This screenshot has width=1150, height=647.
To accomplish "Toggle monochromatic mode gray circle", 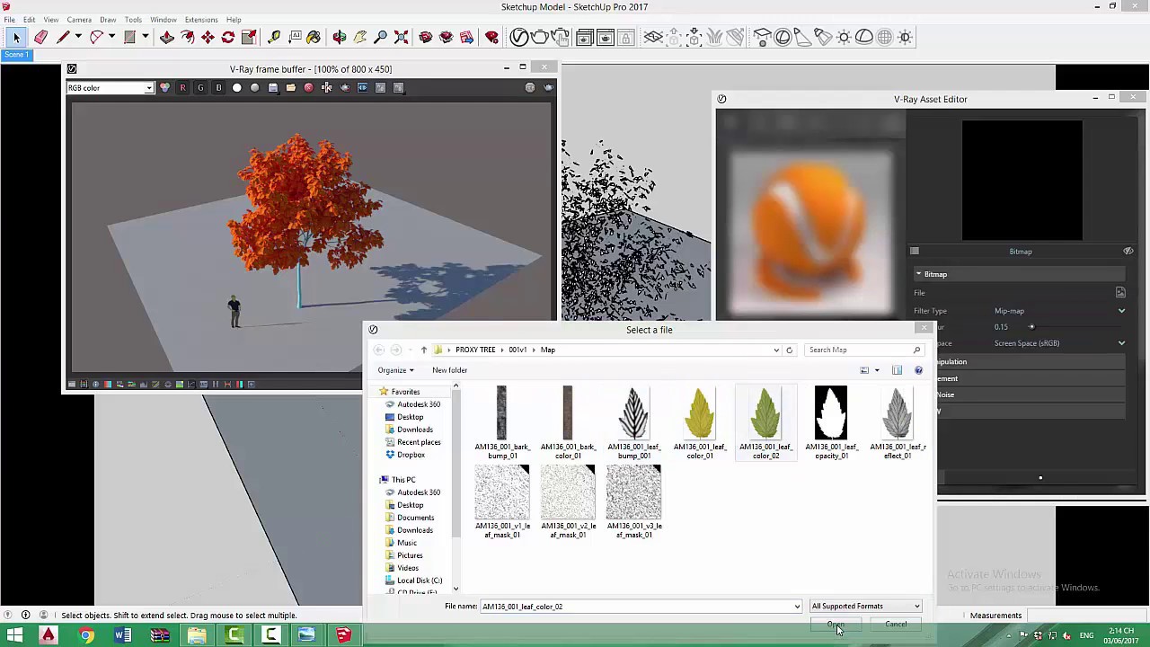I will pos(255,87).
